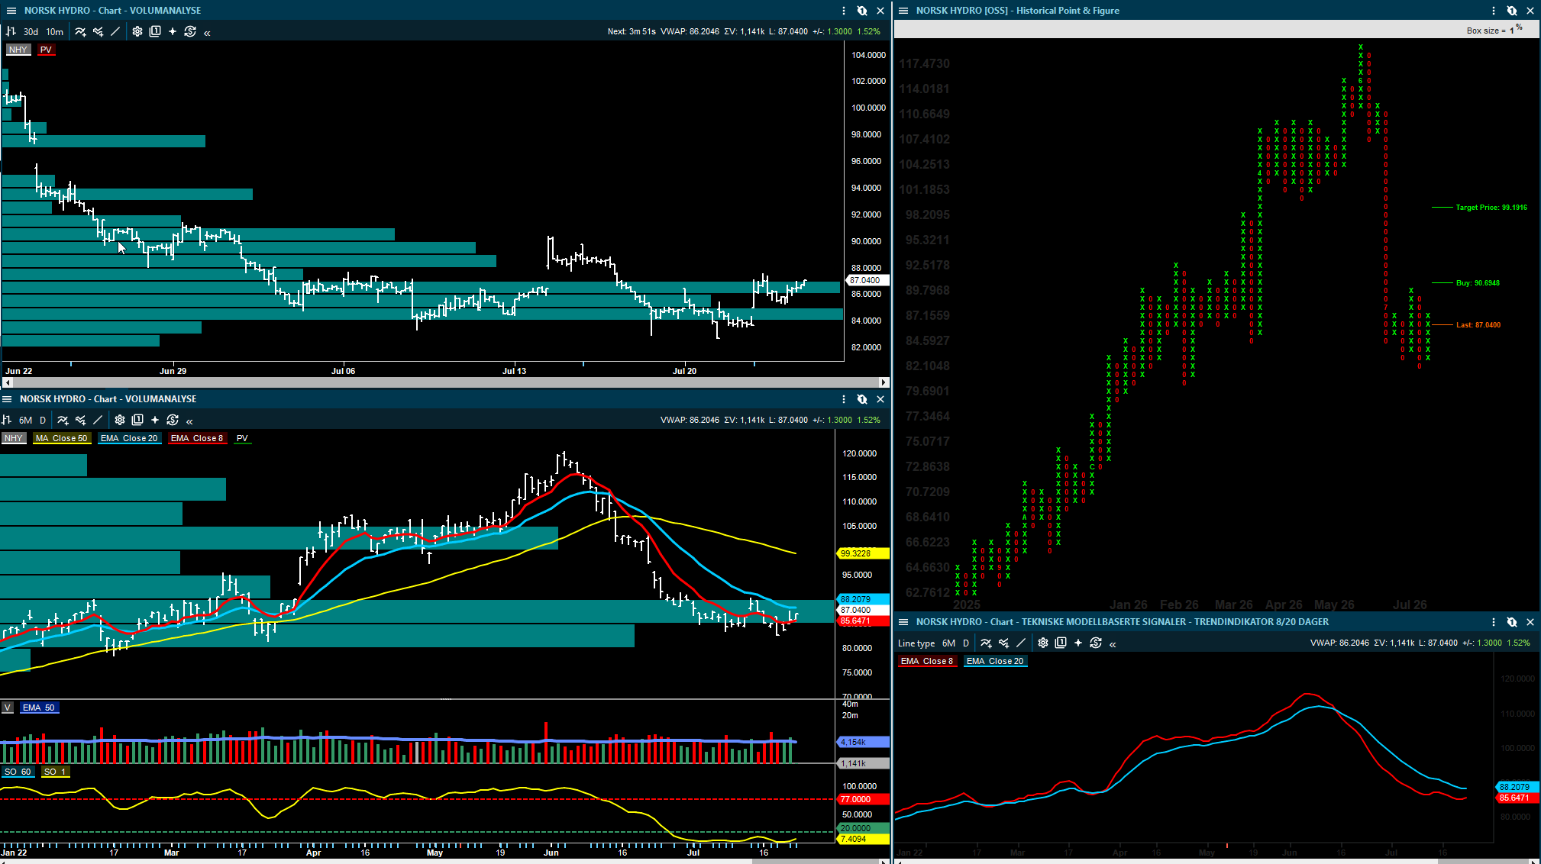Click the D interval button in trend indicator panel

pos(966,643)
